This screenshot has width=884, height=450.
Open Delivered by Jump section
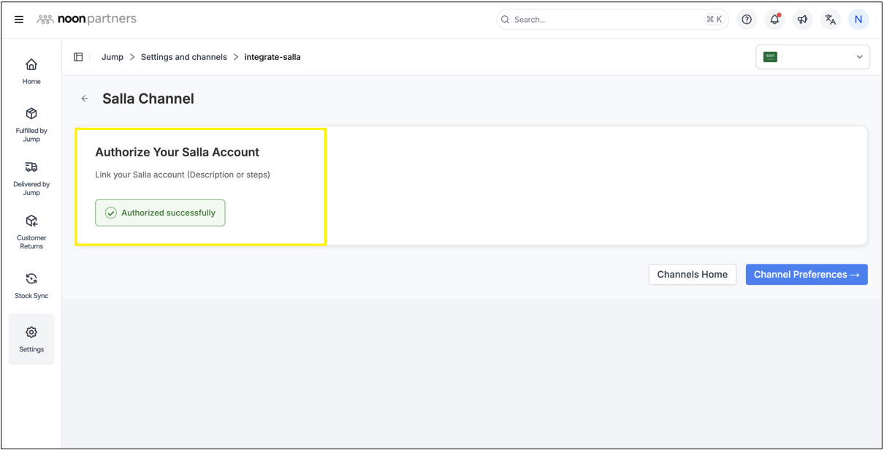31,178
